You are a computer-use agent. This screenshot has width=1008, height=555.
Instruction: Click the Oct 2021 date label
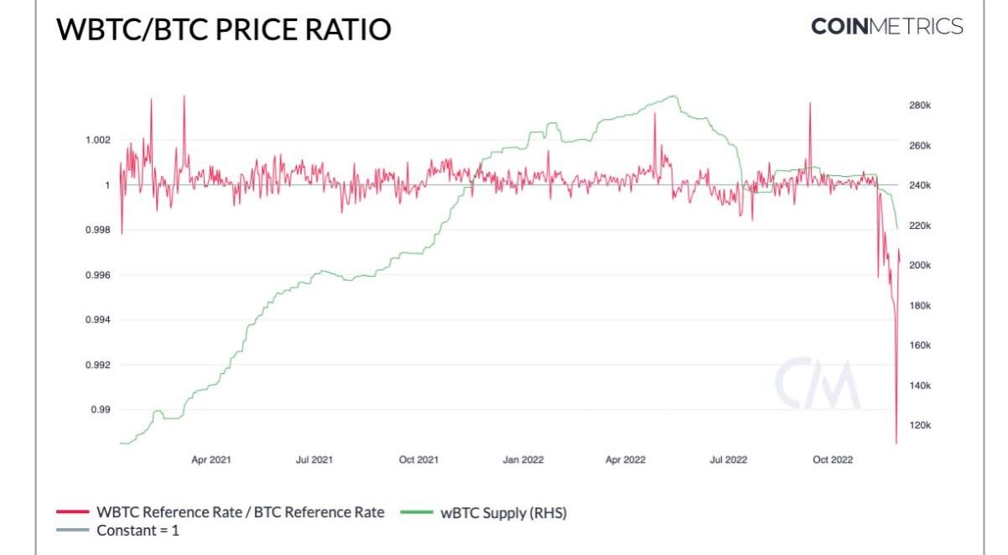pyautogui.click(x=418, y=459)
